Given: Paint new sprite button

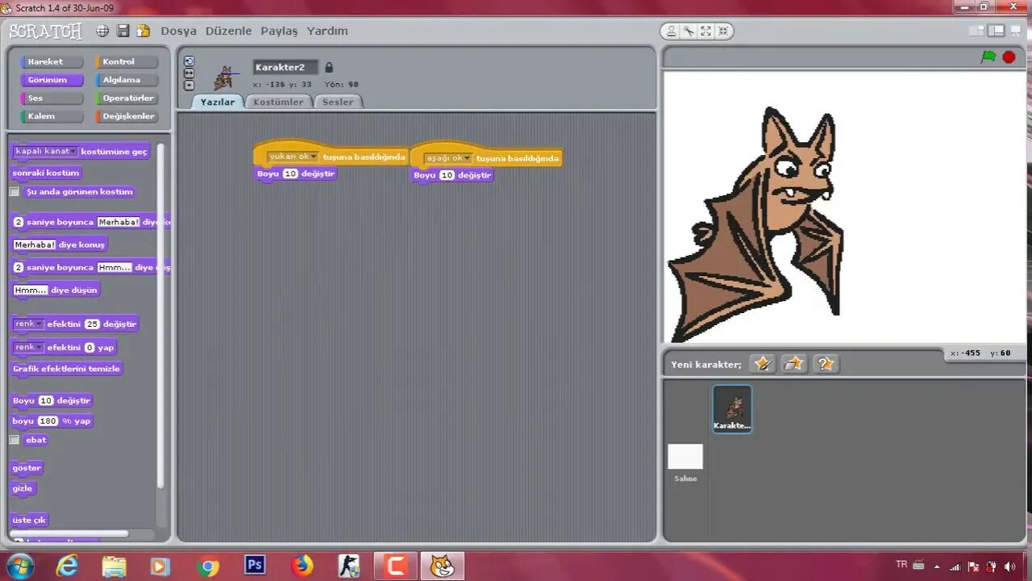Looking at the screenshot, I should click(762, 364).
